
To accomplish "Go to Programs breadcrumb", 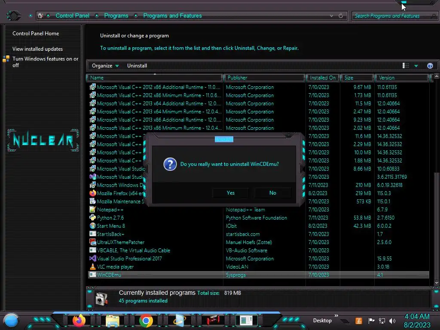I will point(116,16).
